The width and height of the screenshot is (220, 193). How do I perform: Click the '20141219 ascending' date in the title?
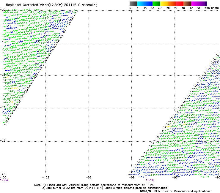[x=81, y=5]
